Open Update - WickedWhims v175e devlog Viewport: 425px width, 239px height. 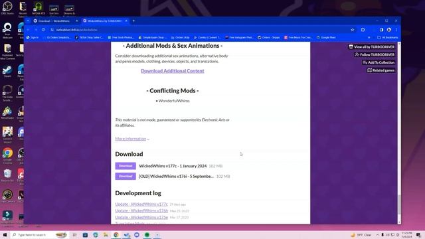[141, 217]
